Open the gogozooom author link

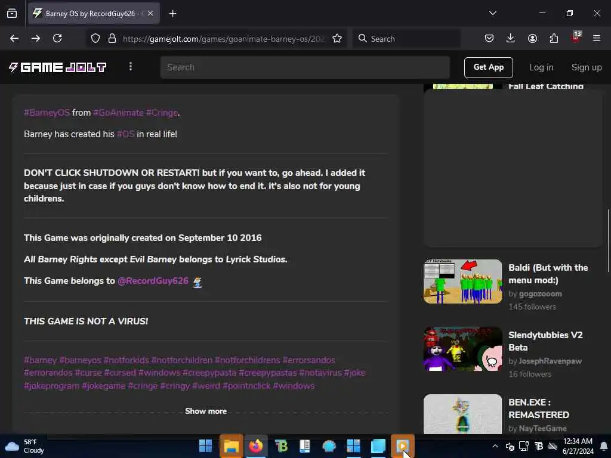coord(540,294)
